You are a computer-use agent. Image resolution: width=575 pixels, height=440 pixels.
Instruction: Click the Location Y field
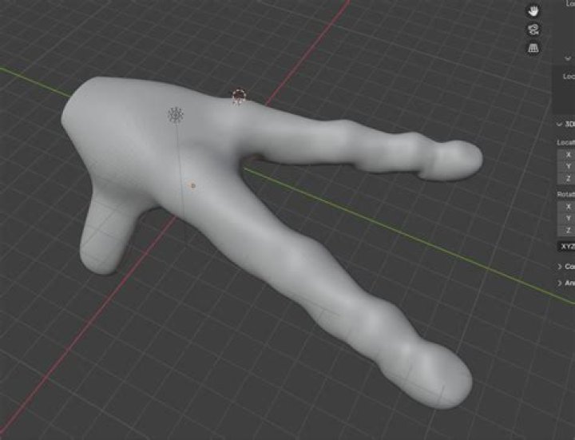[566, 166]
